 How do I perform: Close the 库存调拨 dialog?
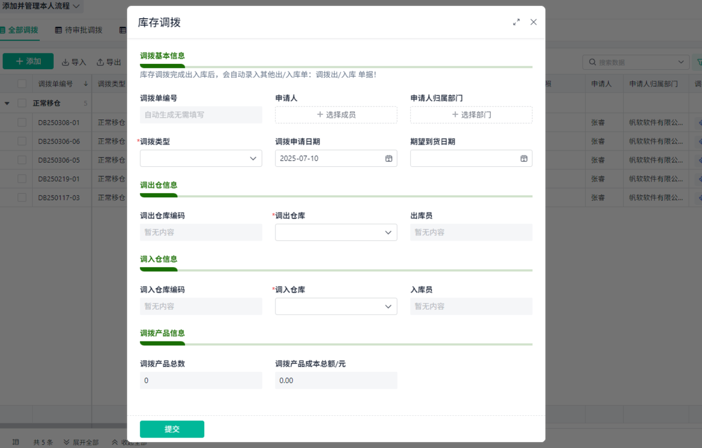pyautogui.click(x=534, y=22)
